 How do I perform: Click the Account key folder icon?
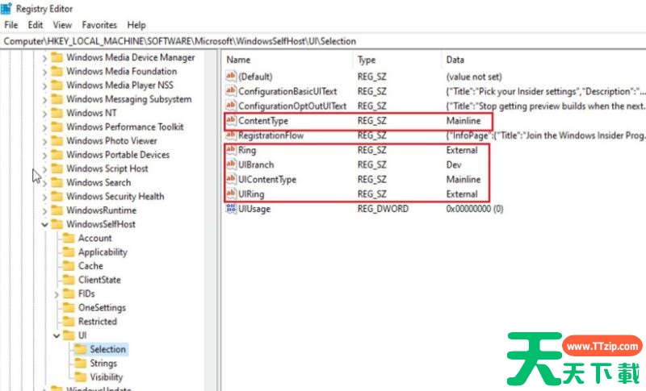click(69, 238)
